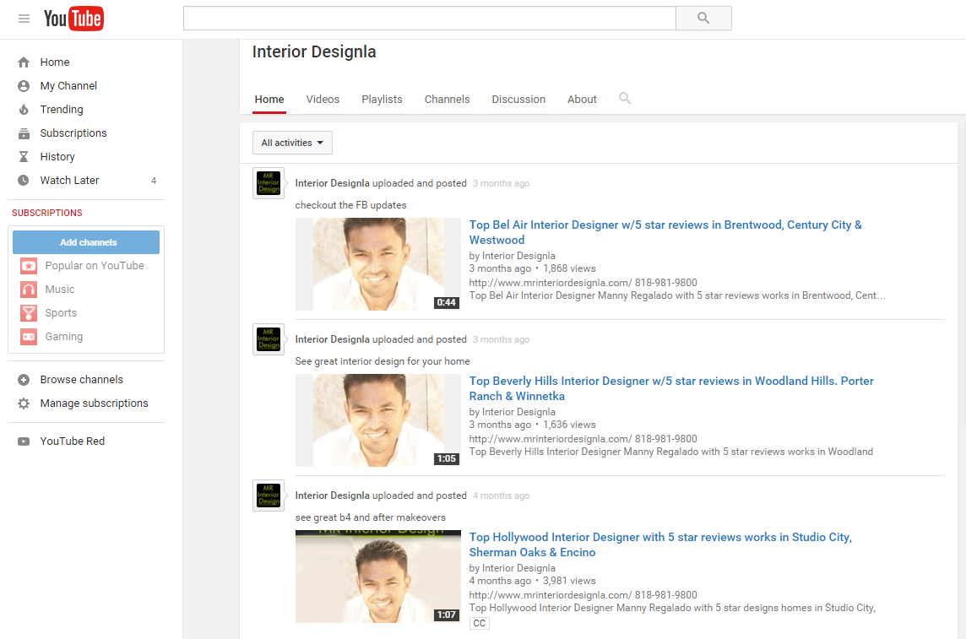Click channel avatar beside Beverly Hills post
The width and height of the screenshot is (966, 639).
click(x=269, y=339)
